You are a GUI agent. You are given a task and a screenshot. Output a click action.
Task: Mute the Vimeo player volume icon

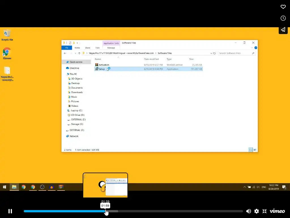pyautogui.click(x=249, y=211)
